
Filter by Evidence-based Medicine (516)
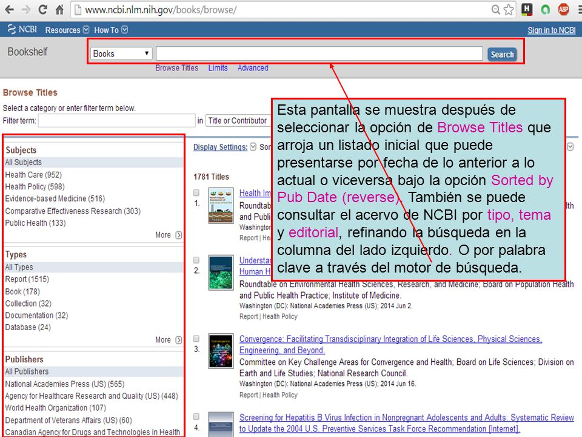55,199
